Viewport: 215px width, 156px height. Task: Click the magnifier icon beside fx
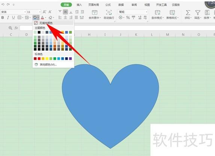point(10,28)
